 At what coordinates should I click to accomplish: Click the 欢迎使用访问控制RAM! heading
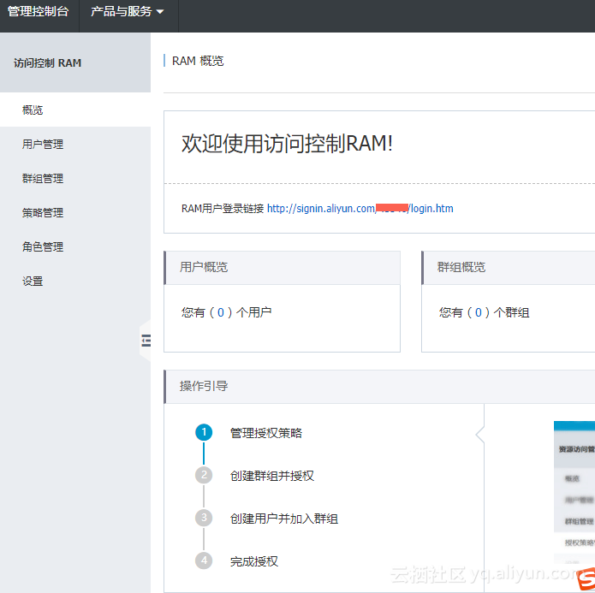point(287,144)
